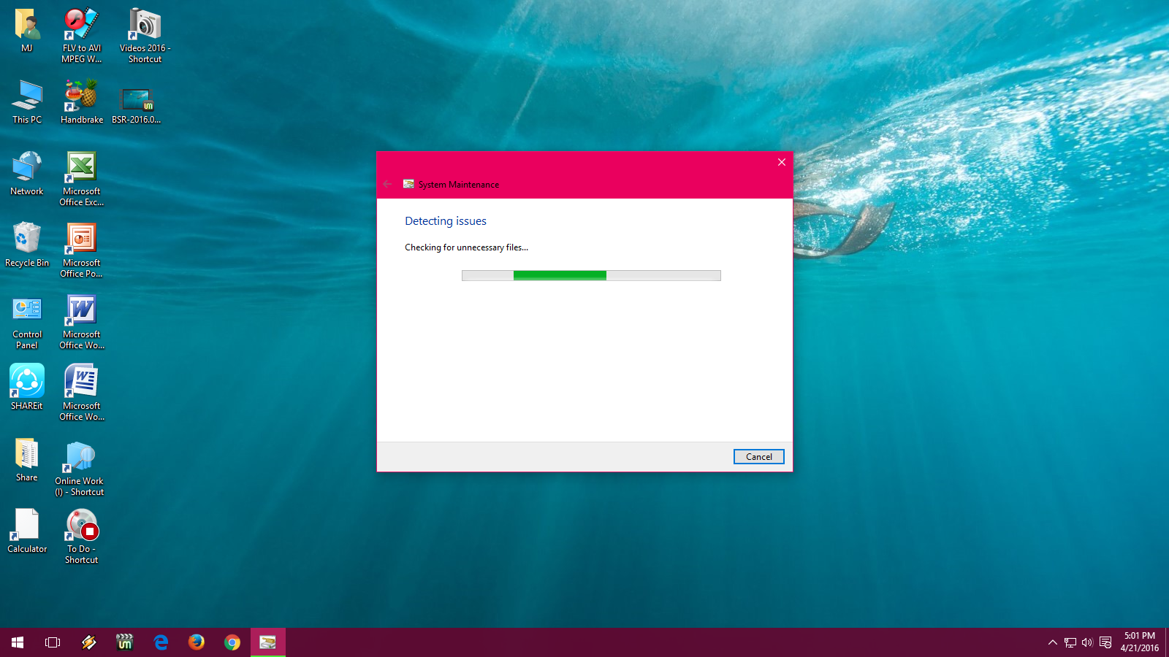Launch Winamp from the taskbar
The width and height of the screenshot is (1169, 657).
88,642
